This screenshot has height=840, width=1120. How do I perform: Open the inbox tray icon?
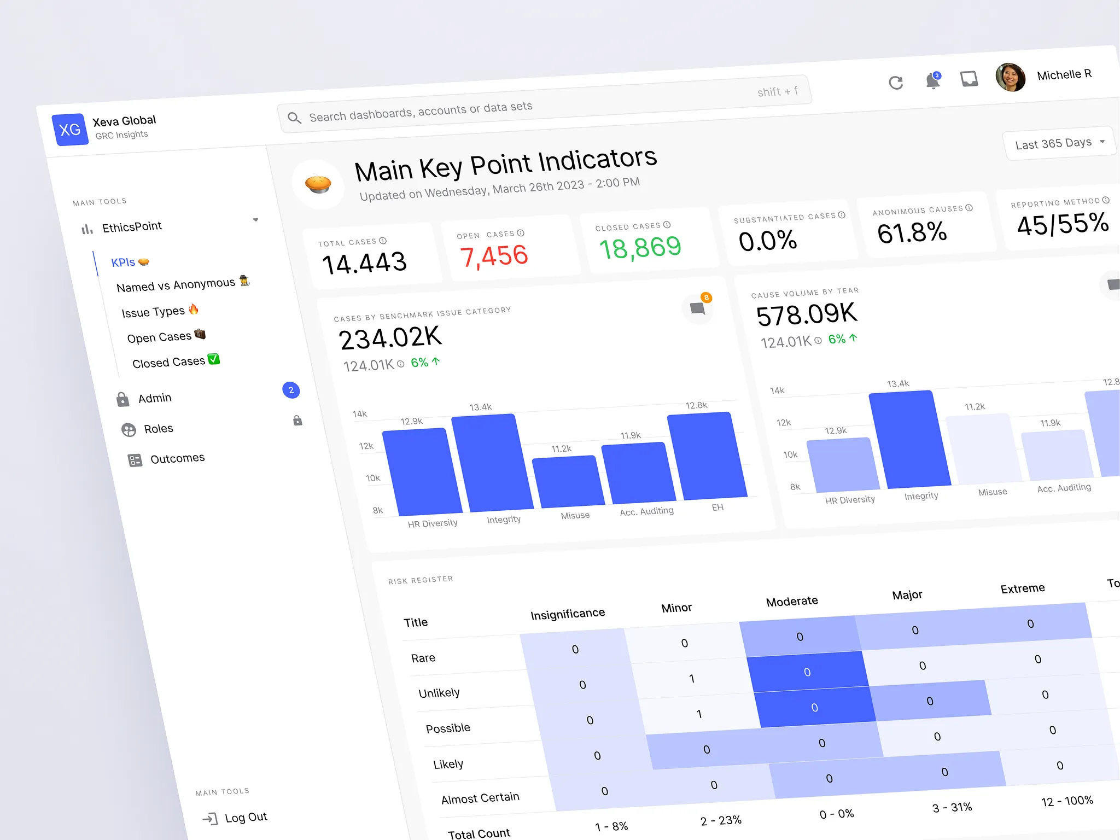point(969,79)
